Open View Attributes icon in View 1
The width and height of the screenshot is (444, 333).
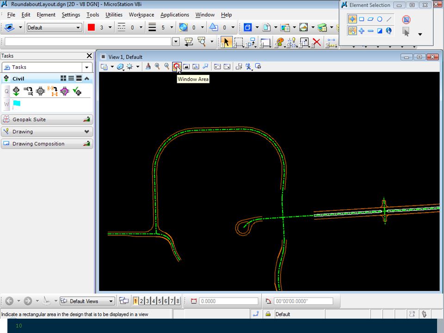point(104,67)
